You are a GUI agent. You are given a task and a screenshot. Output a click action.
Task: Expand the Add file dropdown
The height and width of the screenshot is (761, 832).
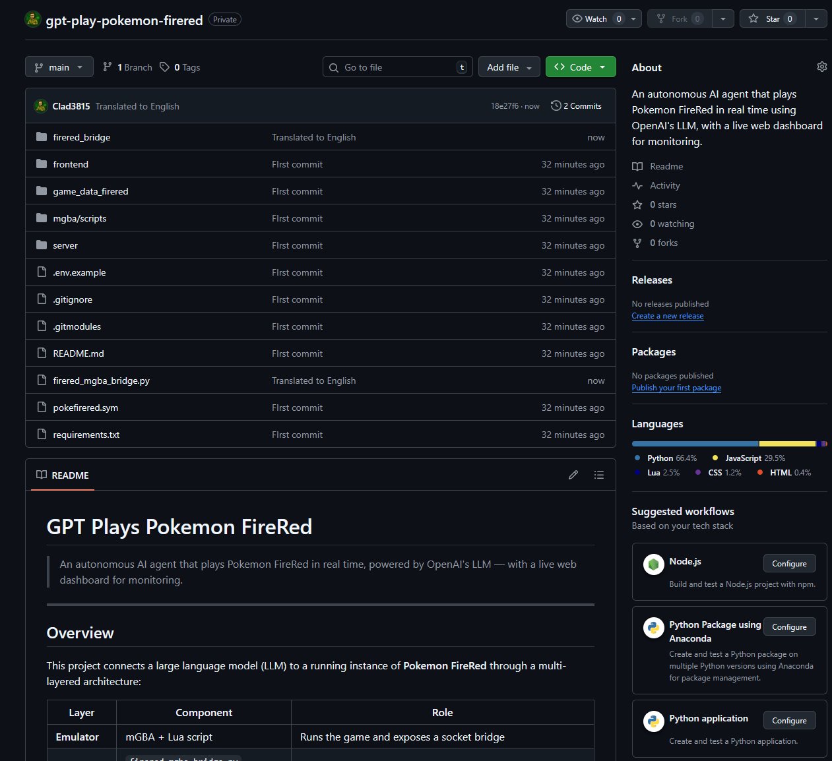pyautogui.click(x=509, y=67)
